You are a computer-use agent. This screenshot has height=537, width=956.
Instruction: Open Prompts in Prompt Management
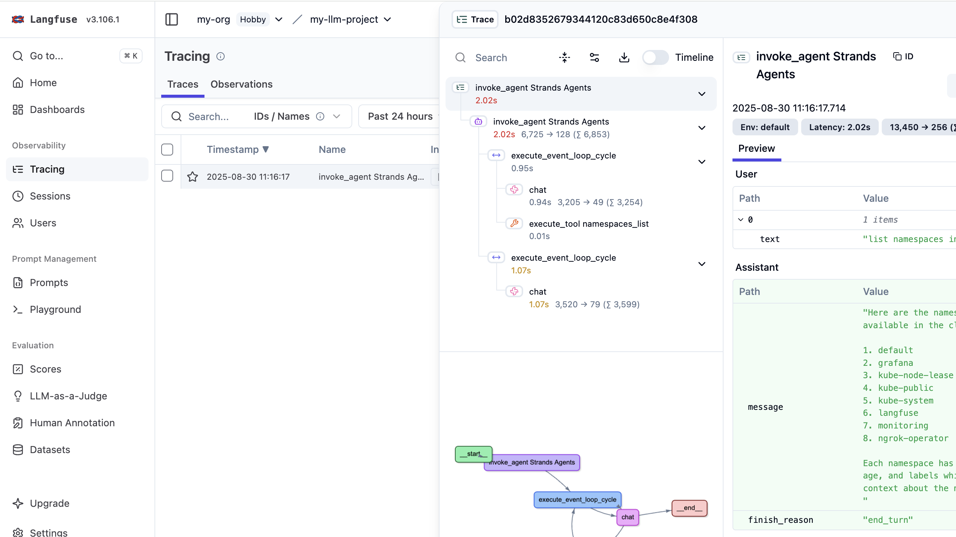pyautogui.click(x=77, y=283)
